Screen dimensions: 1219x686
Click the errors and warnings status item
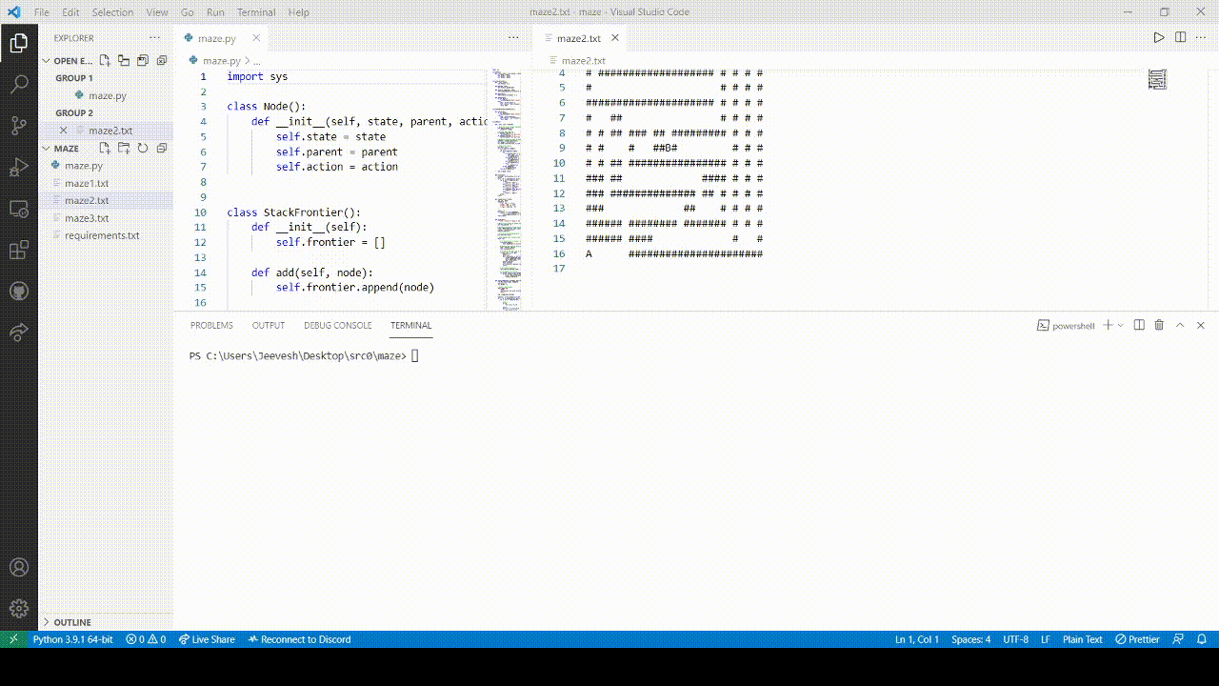click(147, 639)
